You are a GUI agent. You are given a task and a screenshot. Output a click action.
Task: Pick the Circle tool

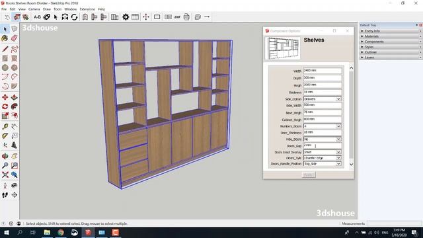click(x=5, y=67)
